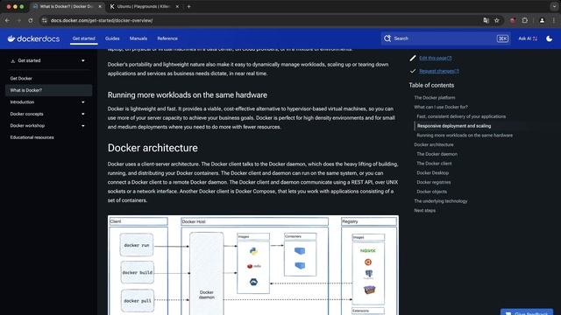The image size is (561, 315).
Task: Go back with browser back arrow
Action: (7, 20)
